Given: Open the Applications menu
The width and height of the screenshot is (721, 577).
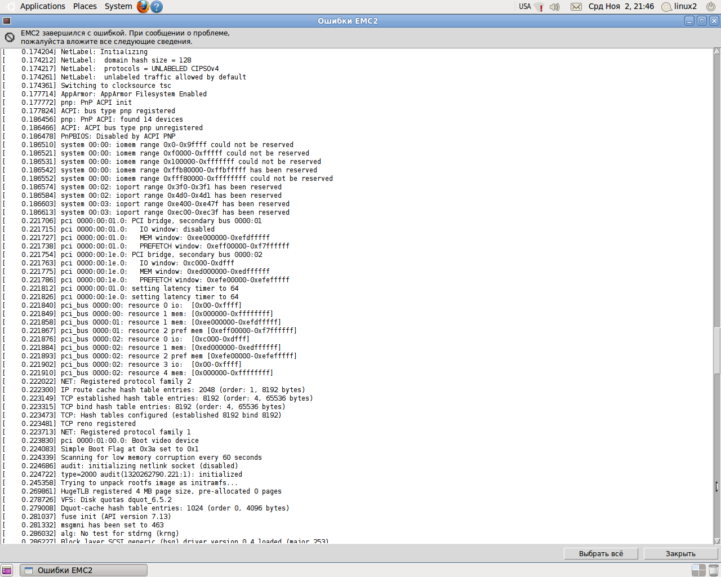Looking at the screenshot, I should (42, 6).
